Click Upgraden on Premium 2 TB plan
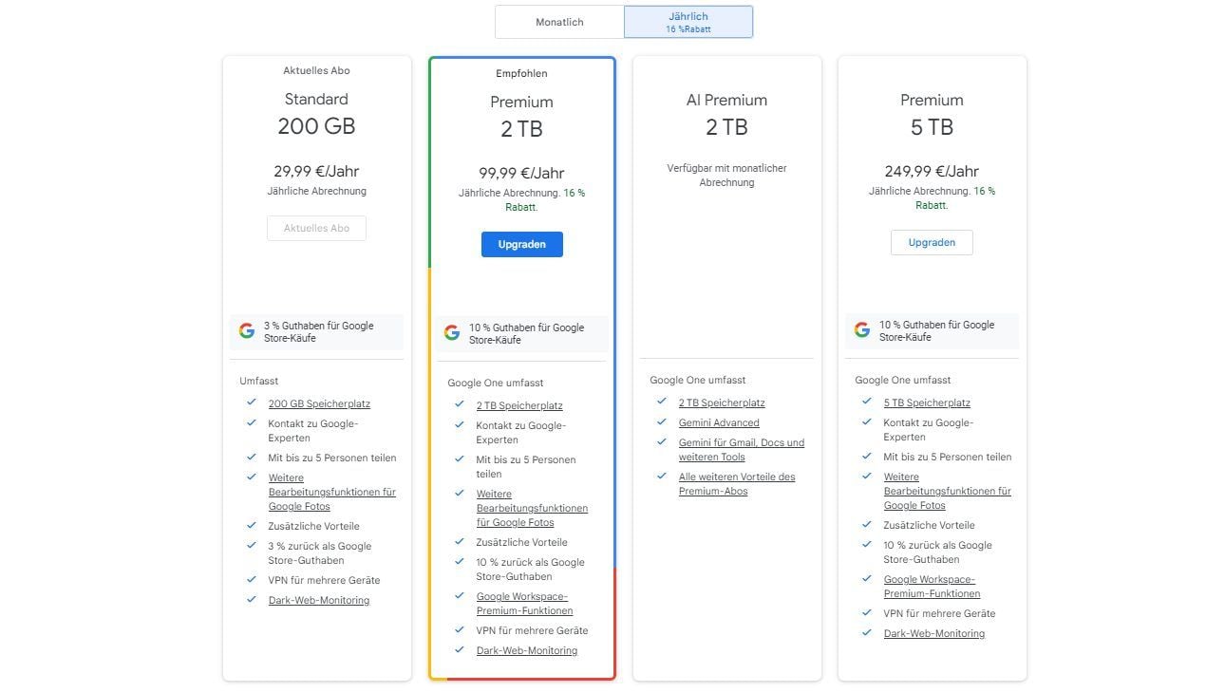 [x=521, y=244]
